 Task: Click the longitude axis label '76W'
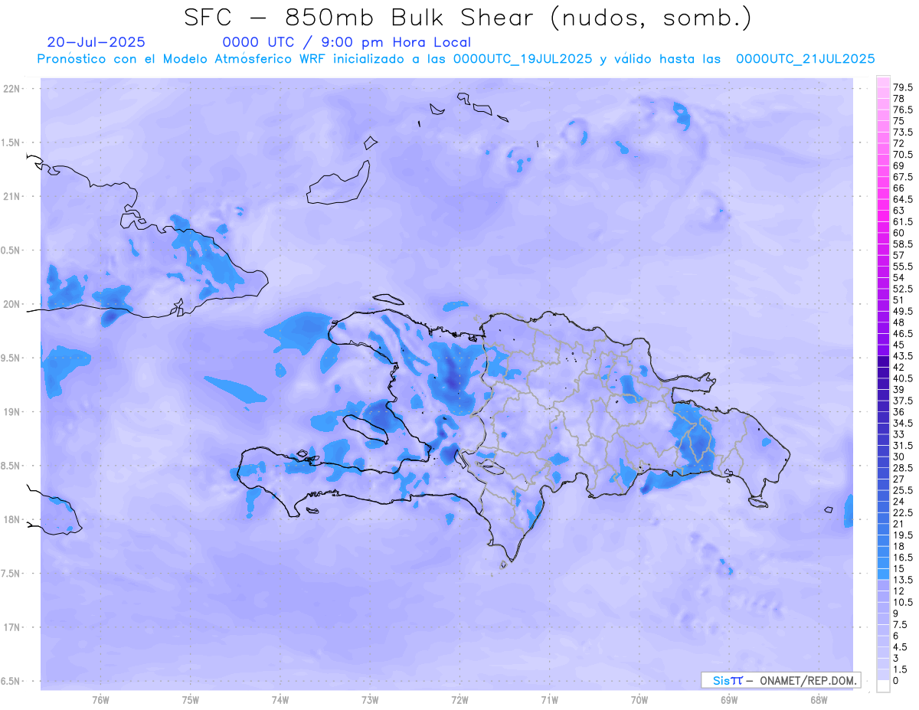click(100, 700)
